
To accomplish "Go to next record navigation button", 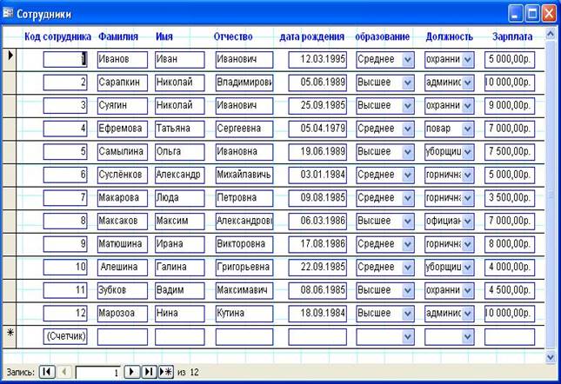I will point(132,372).
